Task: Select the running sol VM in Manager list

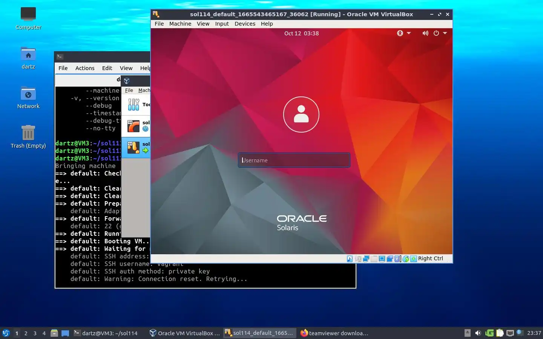Action: [x=137, y=147]
